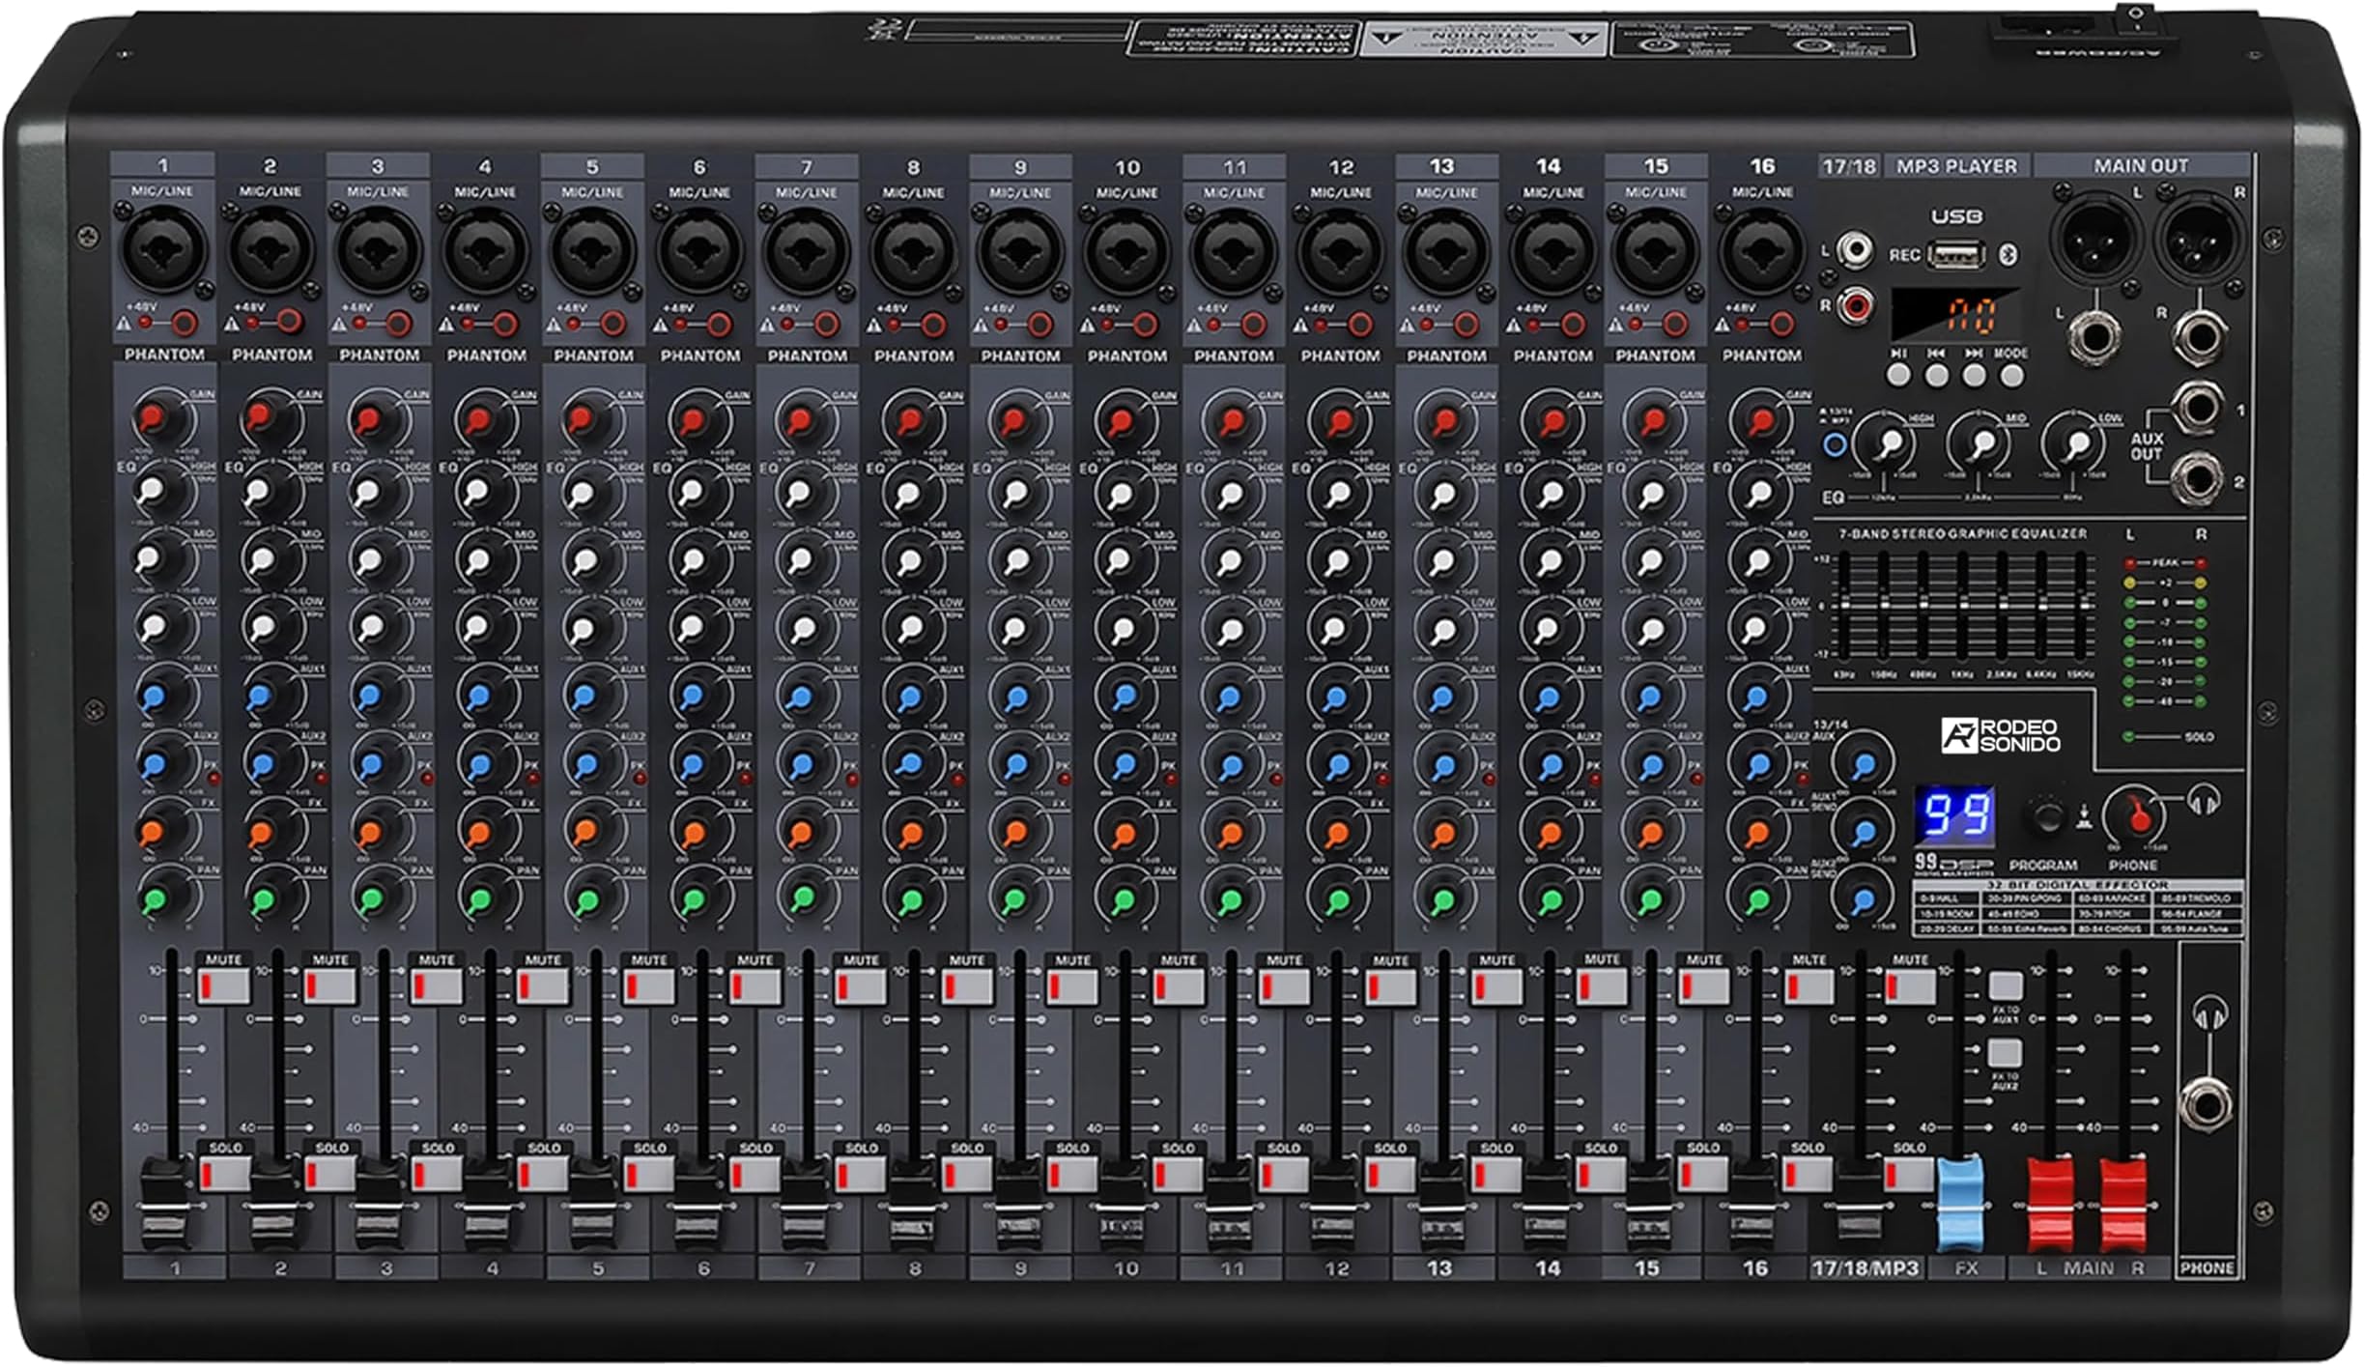Engage the MUTE button for channel 1
This screenshot has width=2364, height=1367.
point(224,986)
